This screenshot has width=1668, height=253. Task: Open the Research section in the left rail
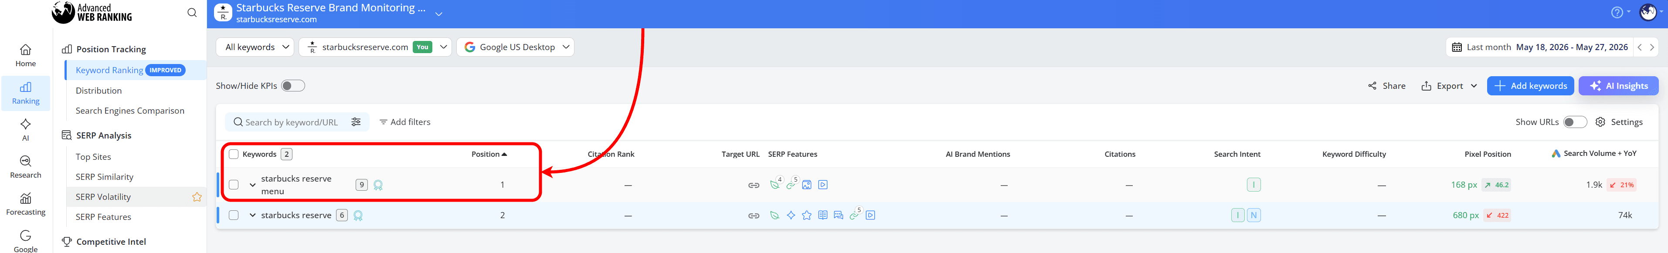25,167
